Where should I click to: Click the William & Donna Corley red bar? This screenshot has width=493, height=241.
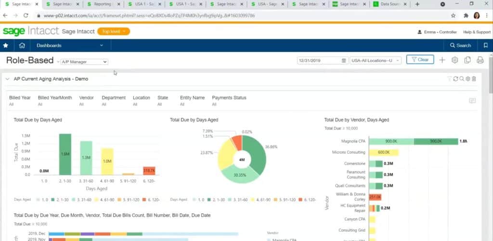375,197
